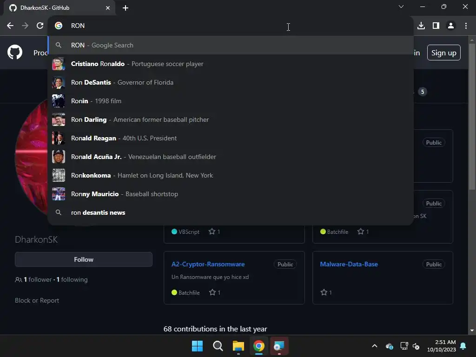Select the Ronny Mauricio suggestion
476x357 pixels.
tap(231, 194)
